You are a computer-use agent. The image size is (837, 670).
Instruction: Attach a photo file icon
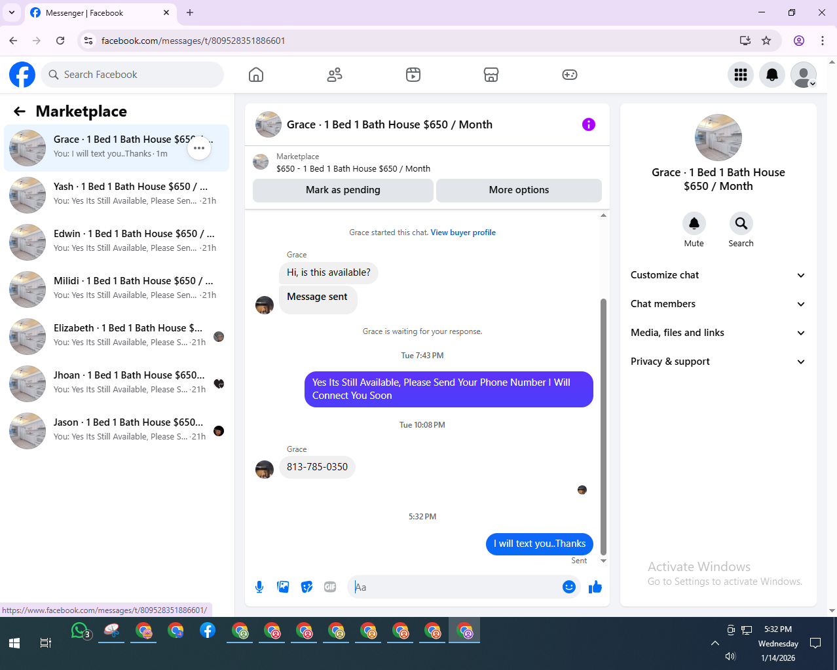pos(283,587)
